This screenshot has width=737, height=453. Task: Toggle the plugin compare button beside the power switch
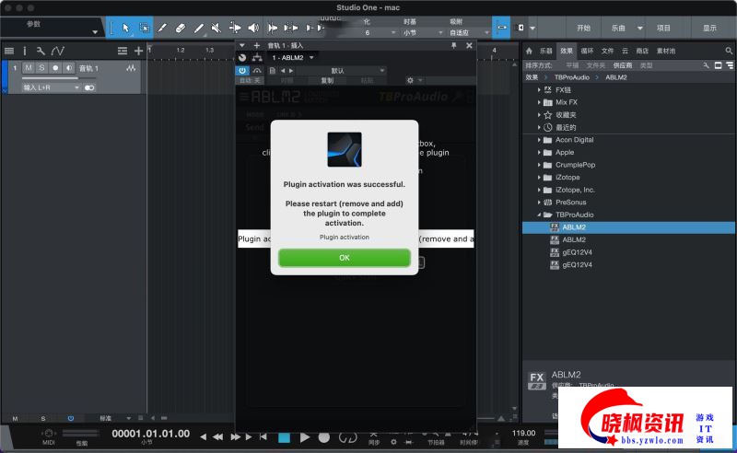pyautogui.click(x=257, y=71)
